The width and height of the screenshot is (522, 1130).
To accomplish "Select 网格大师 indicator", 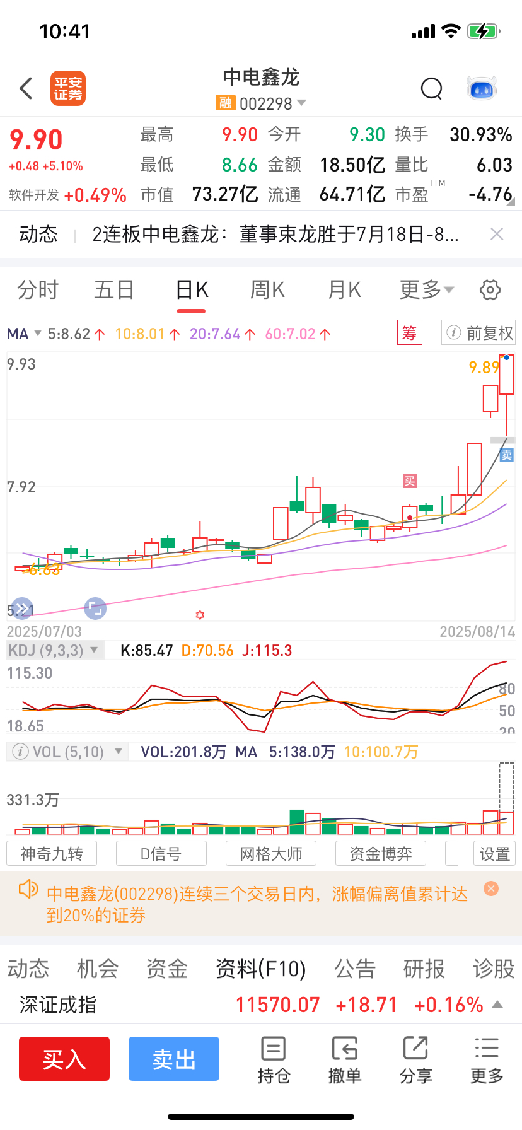I will click(x=271, y=854).
